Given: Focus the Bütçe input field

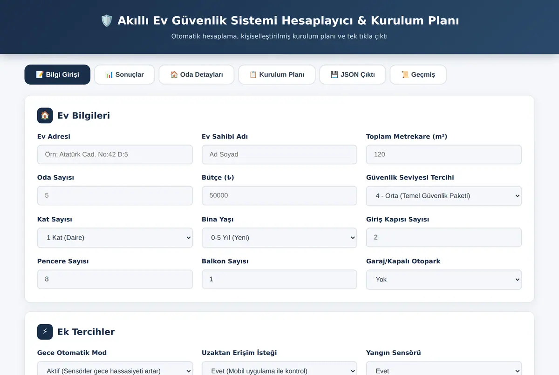Looking at the screenshot, I should [x=279, y=195].
